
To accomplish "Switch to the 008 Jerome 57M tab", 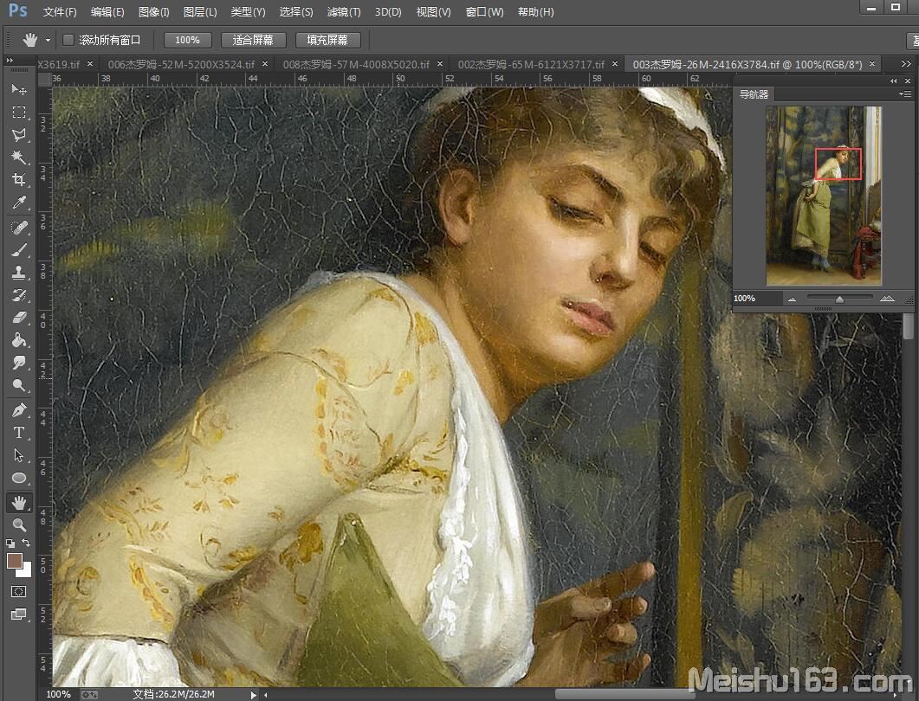I will (x=356, y=64).
